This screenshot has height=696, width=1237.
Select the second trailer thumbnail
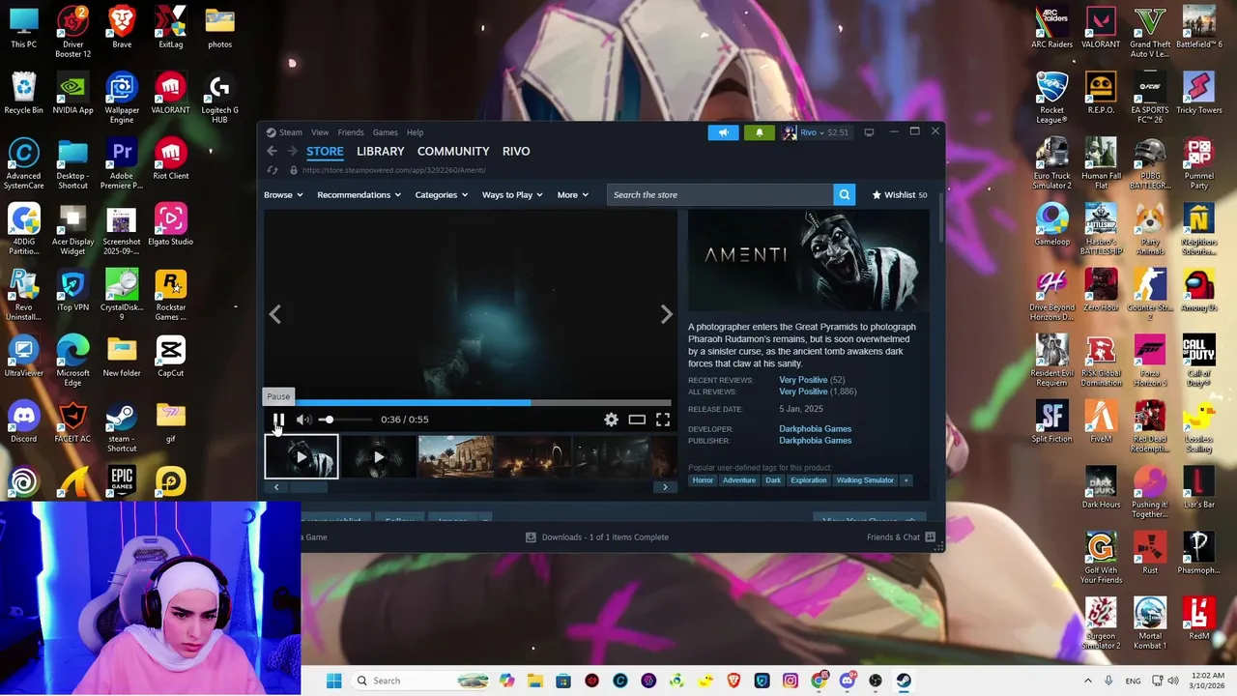pos(378,457)
